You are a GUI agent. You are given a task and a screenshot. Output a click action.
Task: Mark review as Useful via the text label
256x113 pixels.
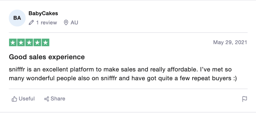tap(27, 99)
